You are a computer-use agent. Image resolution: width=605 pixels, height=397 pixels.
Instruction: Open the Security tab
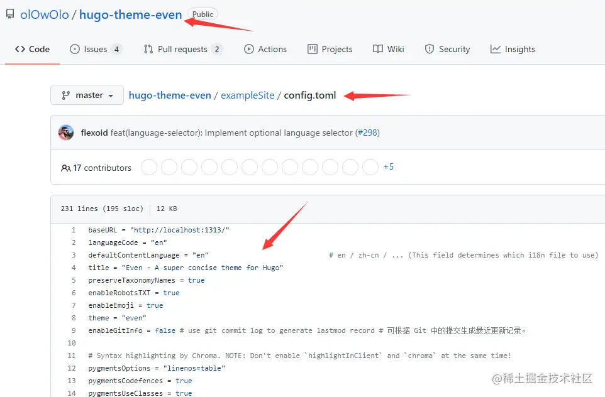coord(447,50)
